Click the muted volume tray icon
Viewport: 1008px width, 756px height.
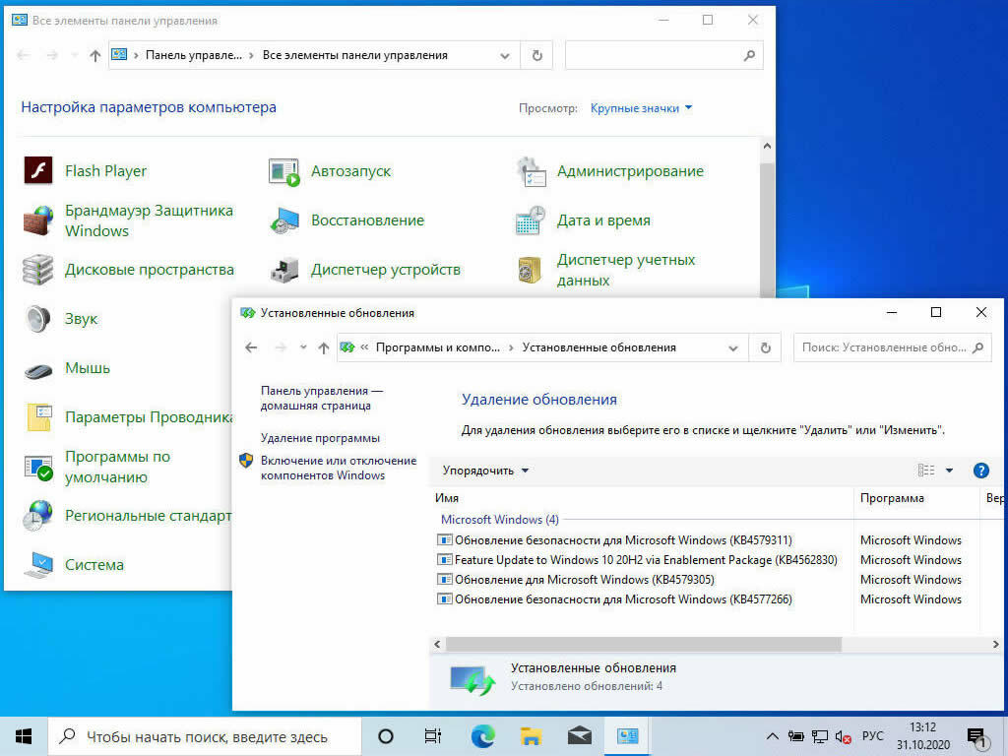(x=843, y=736)
